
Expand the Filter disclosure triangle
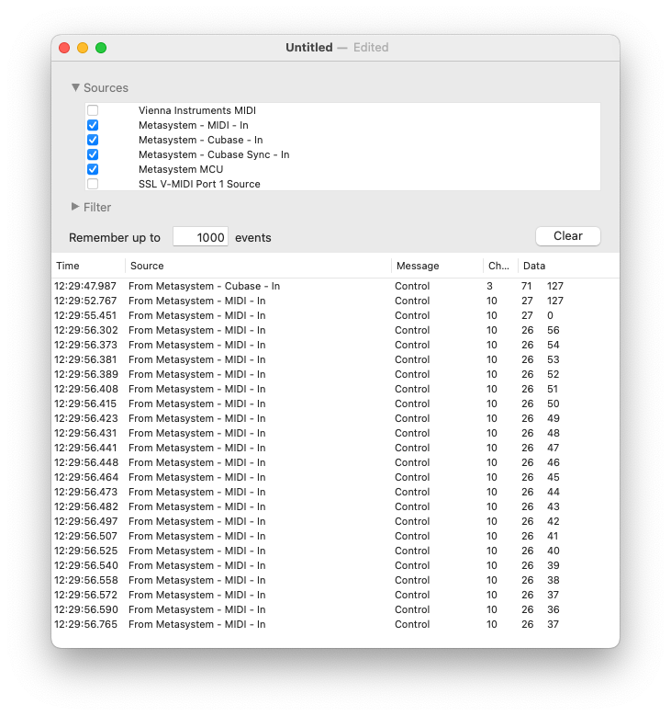(x=75, y=207)
